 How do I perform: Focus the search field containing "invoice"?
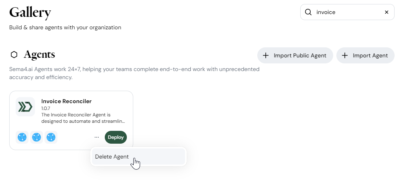point(347,12)
